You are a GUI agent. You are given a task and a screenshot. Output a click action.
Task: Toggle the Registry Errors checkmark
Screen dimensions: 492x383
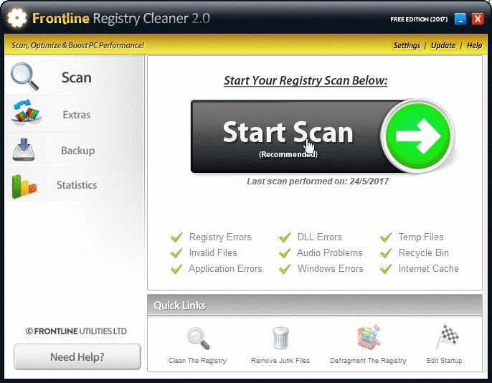176,237
